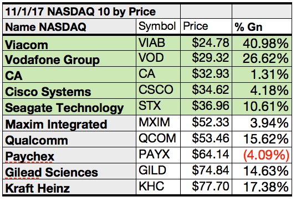This screenshot has height=202, width=296.
Task: Select the $74.84 price cell
Action: (206, 171)
